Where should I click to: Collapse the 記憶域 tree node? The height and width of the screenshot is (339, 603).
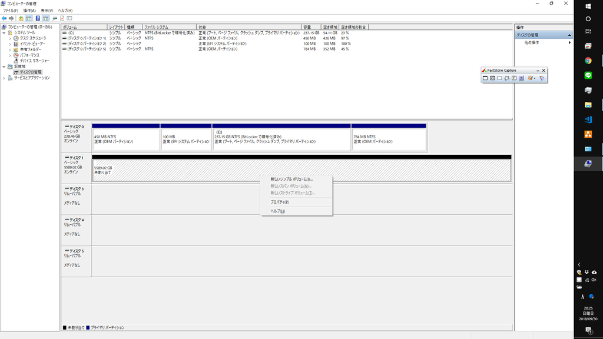coord(4,67)
